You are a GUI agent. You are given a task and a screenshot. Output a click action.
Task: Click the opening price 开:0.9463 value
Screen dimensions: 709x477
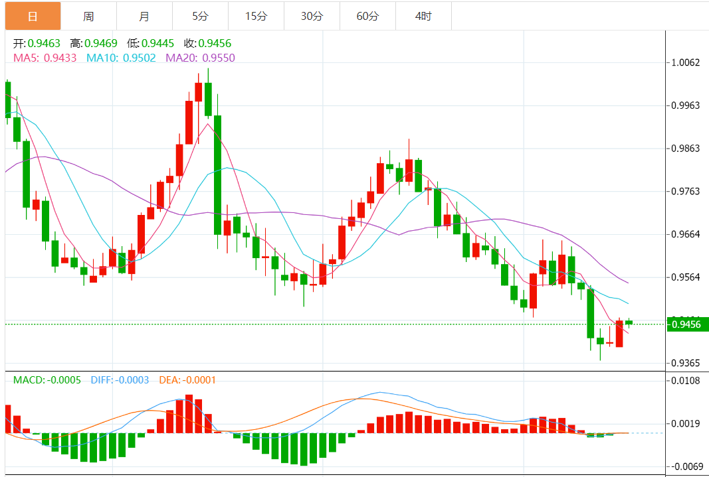pyautogui.click(x=37, y=44)
